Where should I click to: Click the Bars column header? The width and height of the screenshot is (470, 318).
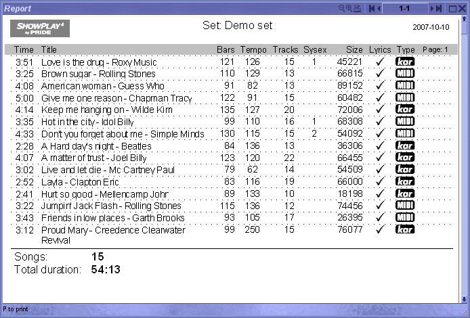click(226, 49)
